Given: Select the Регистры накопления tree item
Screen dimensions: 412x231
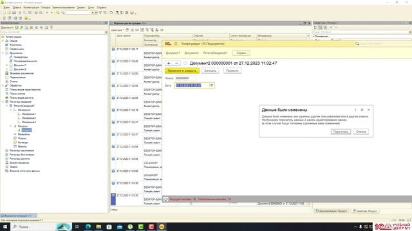Looking at the screenshot, I should (21, 151).
